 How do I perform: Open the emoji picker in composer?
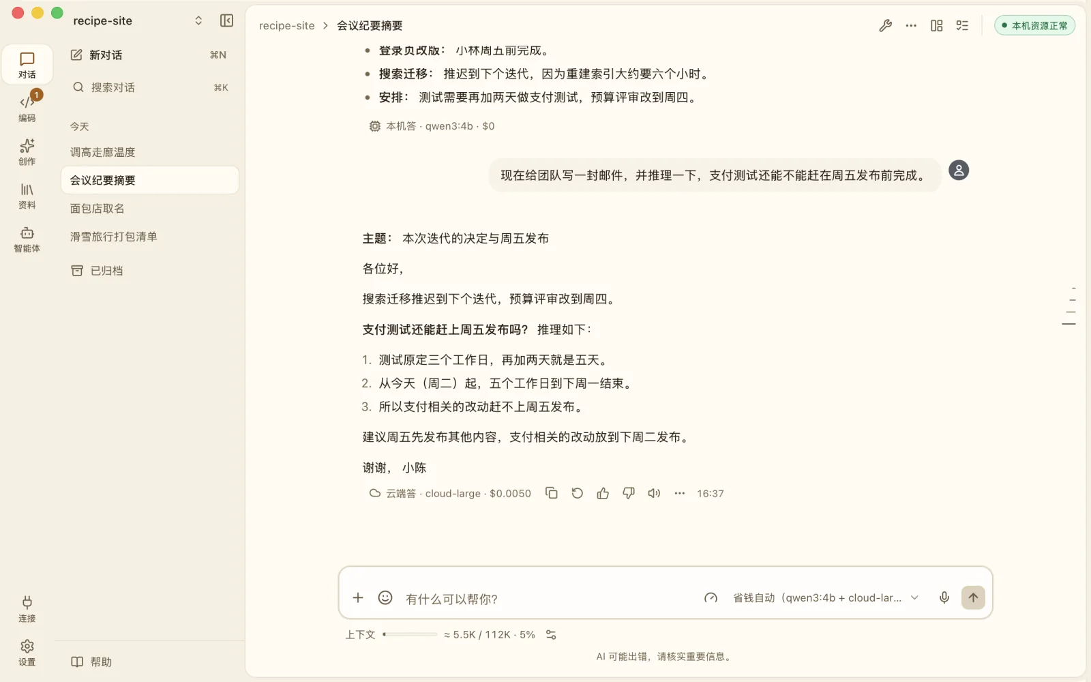(x=385, y=598)
